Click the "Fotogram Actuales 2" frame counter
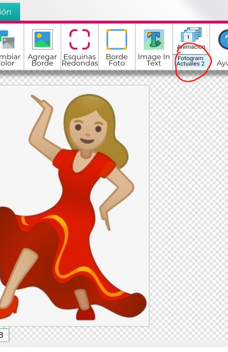The width and height of the screenshot is (228, 352). pos(191,61)
